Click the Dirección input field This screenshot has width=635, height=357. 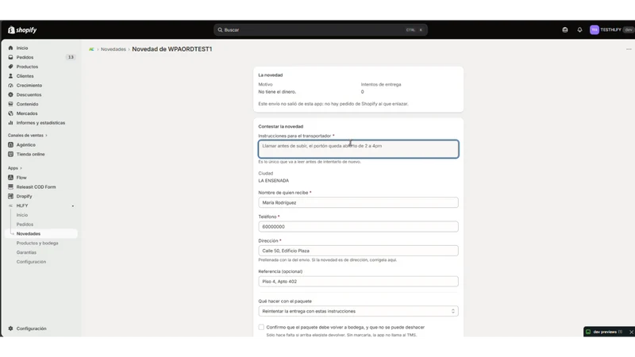pyautogui.click(x=359, y=251)
